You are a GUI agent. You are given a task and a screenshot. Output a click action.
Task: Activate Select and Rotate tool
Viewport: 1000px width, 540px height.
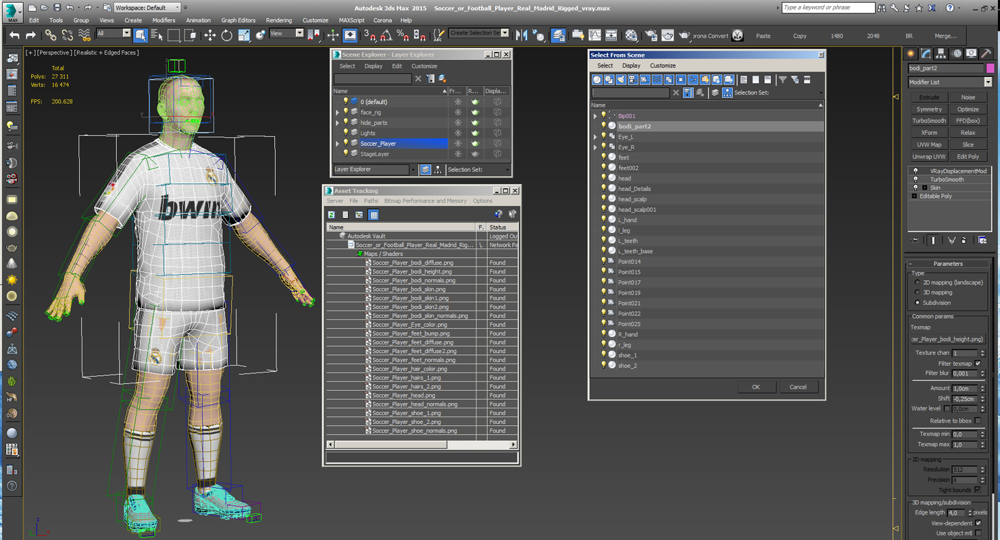[x=226, y=35]
